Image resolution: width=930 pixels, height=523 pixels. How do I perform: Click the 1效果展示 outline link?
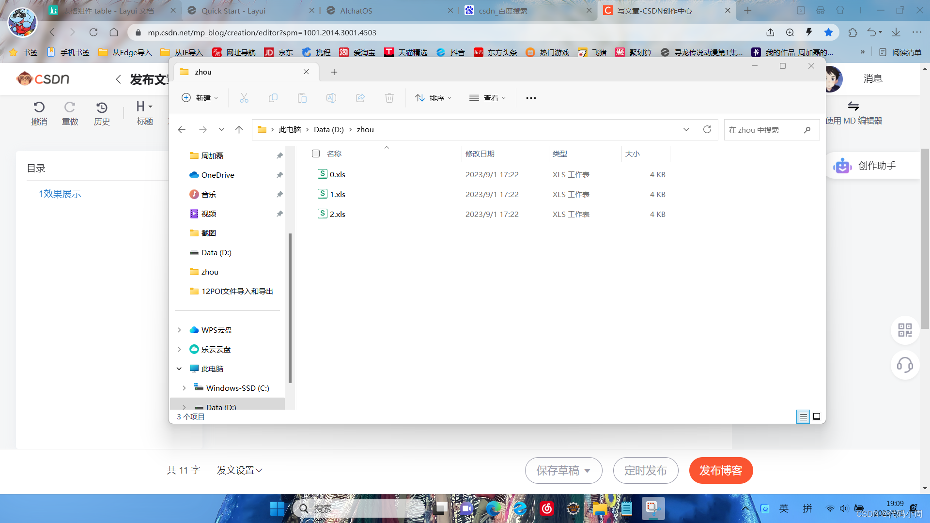(x=60, y=194)
